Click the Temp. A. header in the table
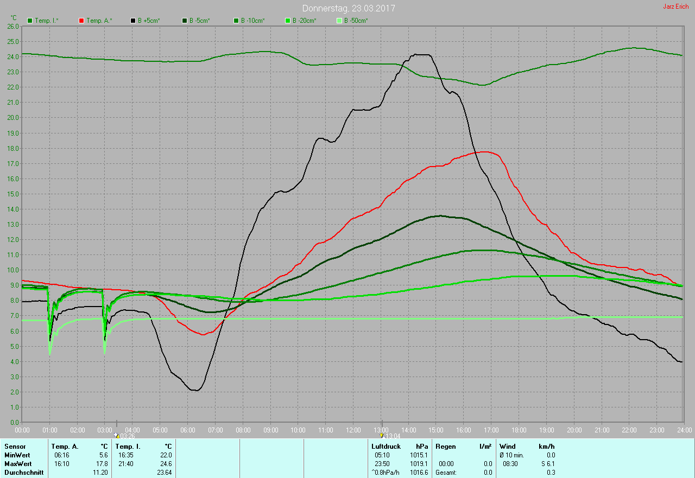This screenshot has width=695, height=478. click(65, 447)
